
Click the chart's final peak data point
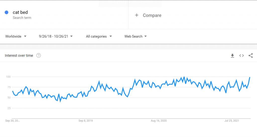(x=250, y=77)
